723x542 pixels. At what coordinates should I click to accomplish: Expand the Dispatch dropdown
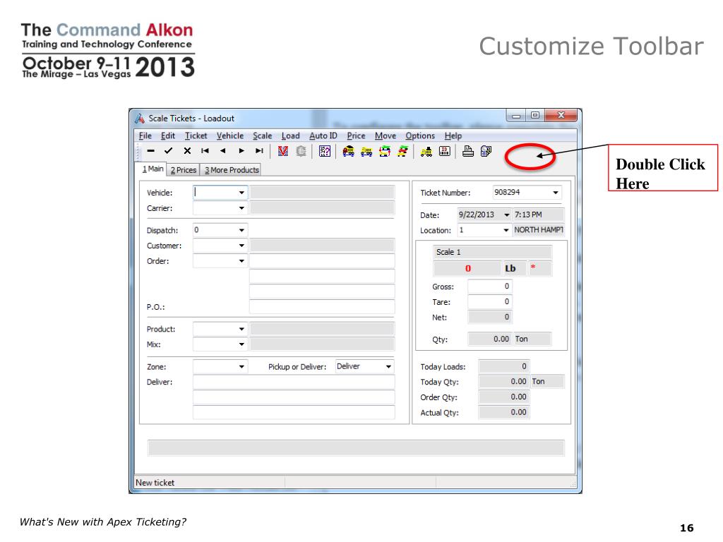click(x=241, y=230)
